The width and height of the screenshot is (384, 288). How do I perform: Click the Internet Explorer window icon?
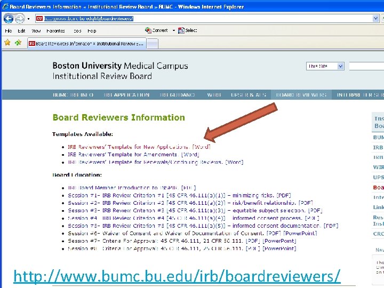click(5, 6)
